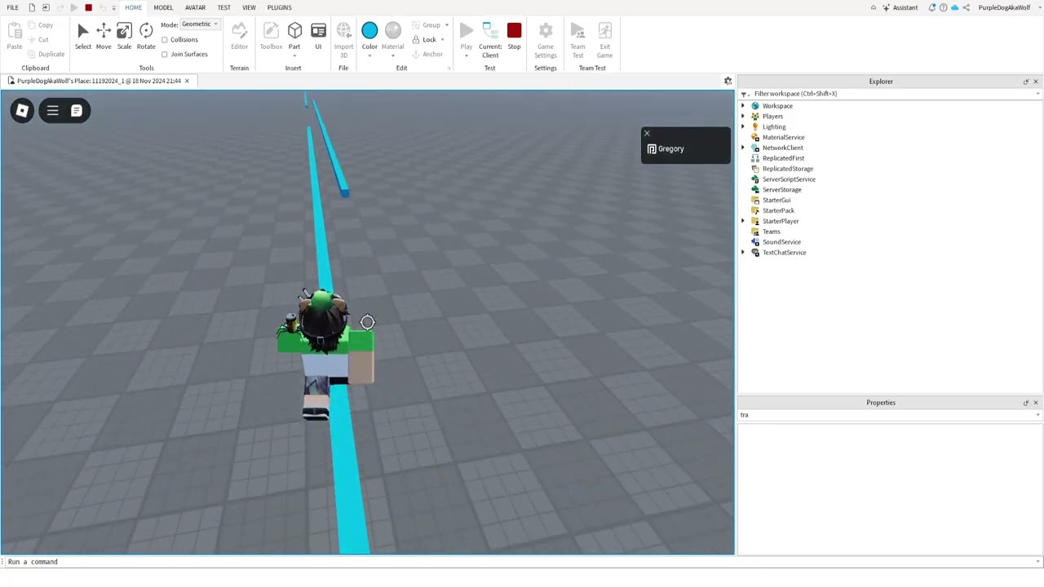The image size is (1044, 587).
Task: Click Exit Game
Action: coord(604,39)
